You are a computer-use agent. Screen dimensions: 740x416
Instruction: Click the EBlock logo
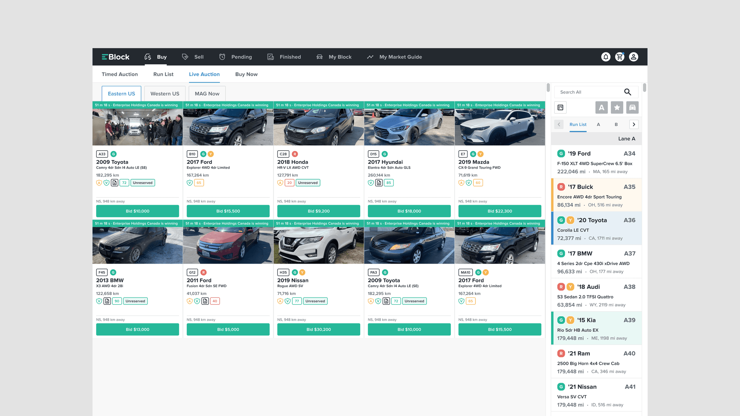[x=116, y=57]
